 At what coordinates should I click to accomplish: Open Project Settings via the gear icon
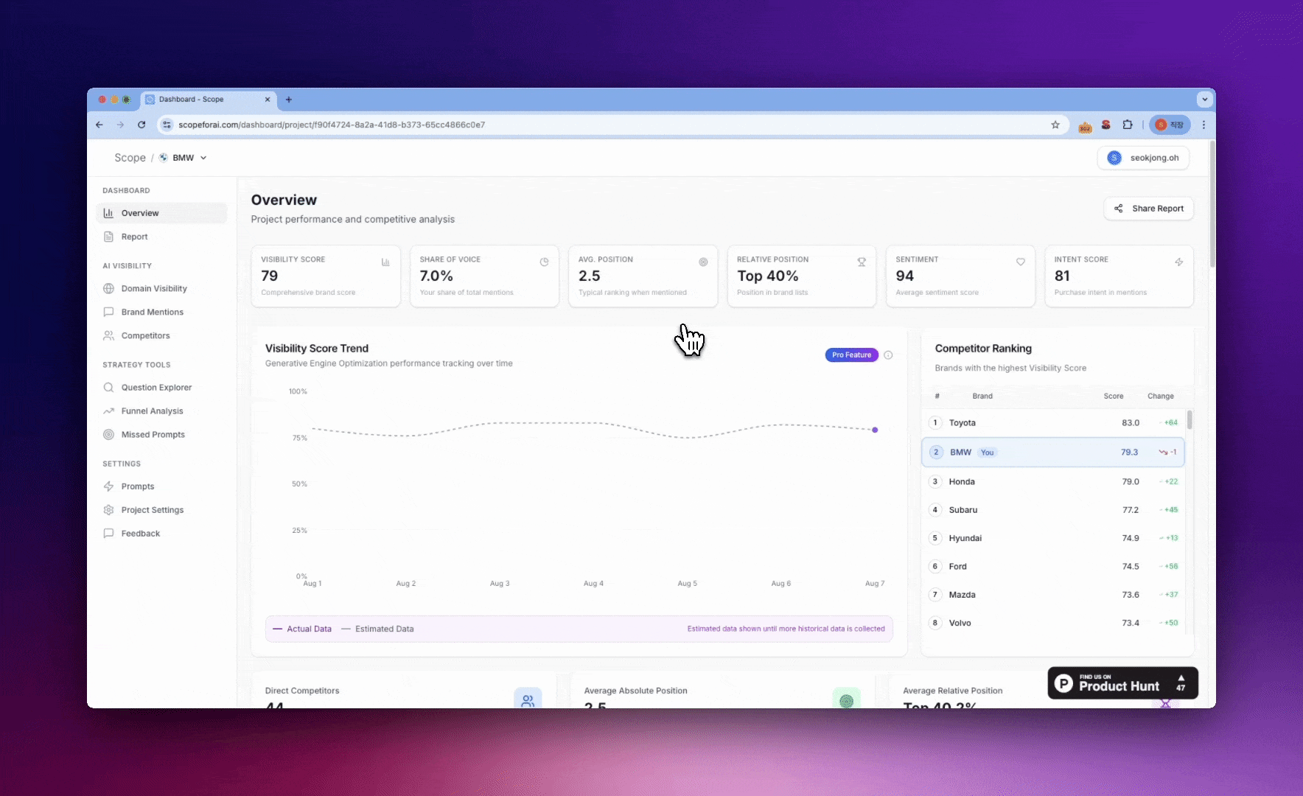(x=152, y=509)
